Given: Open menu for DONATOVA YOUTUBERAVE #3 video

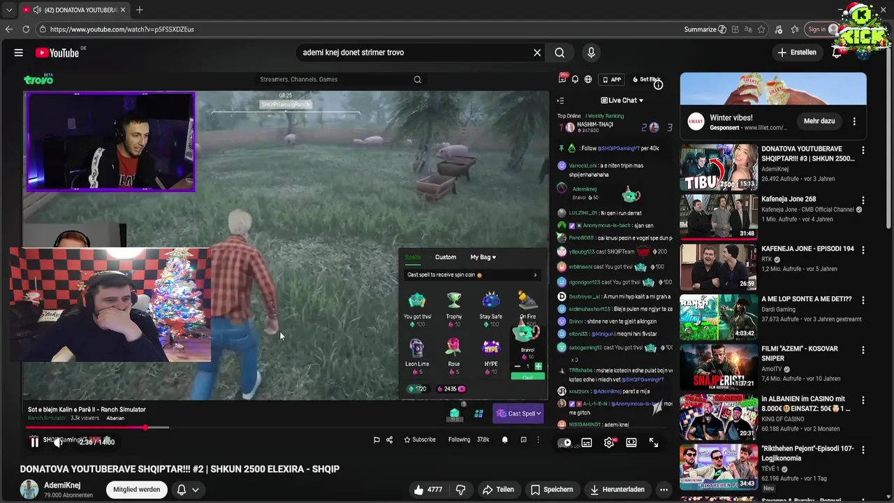Looking at the screenshot, I should (863, 150).
